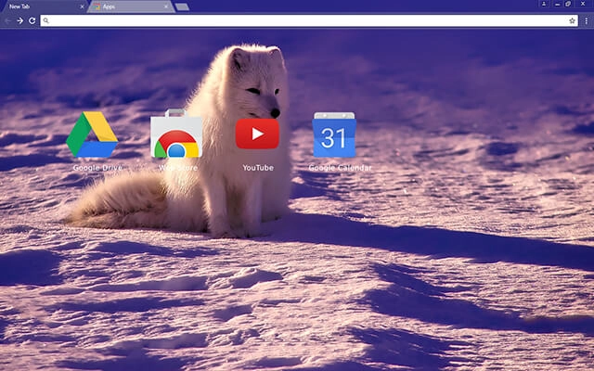Image resolution: width=594 pixels, height=371 pixels.
Task: Click the address bar input field
Action: point(309,20)
